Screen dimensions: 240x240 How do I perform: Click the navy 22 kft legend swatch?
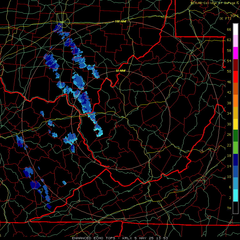[x=235, y=160]
